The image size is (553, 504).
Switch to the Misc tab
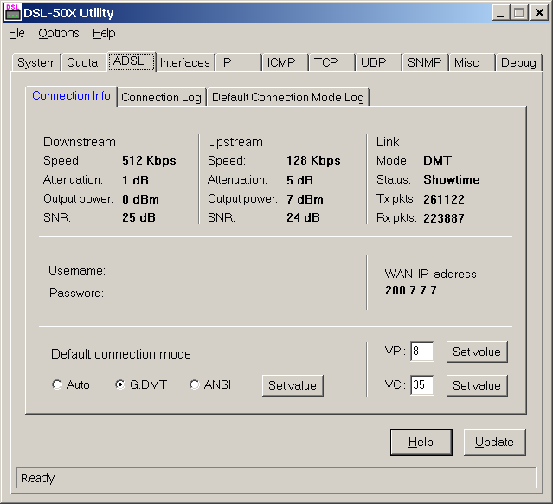tap(472, 62)
